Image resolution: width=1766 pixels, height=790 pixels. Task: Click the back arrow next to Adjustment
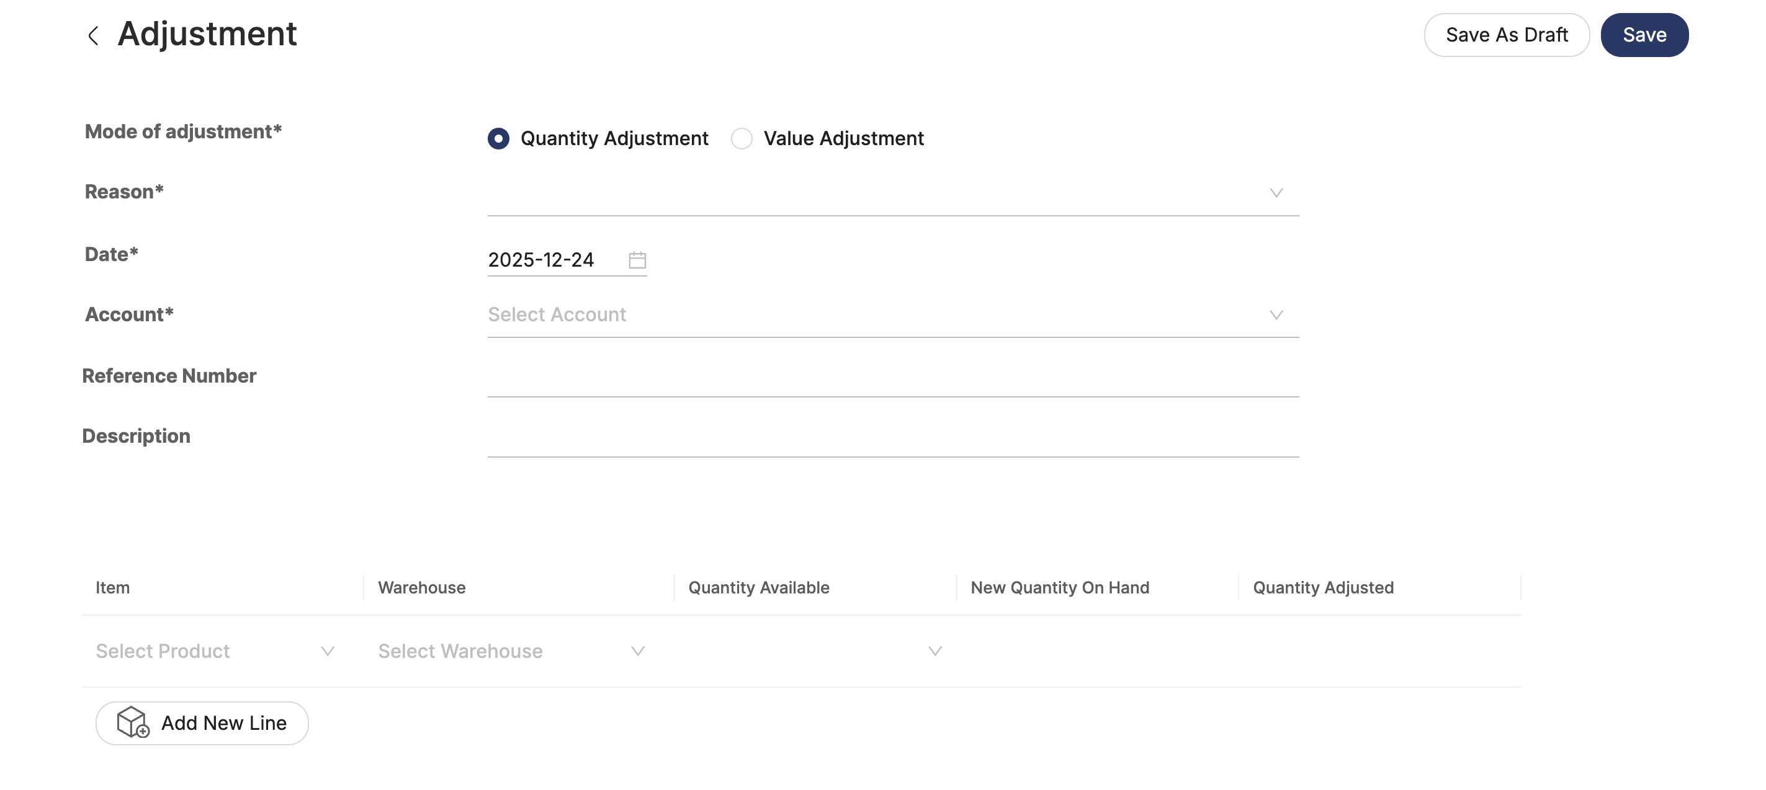(x=94, y=34)
